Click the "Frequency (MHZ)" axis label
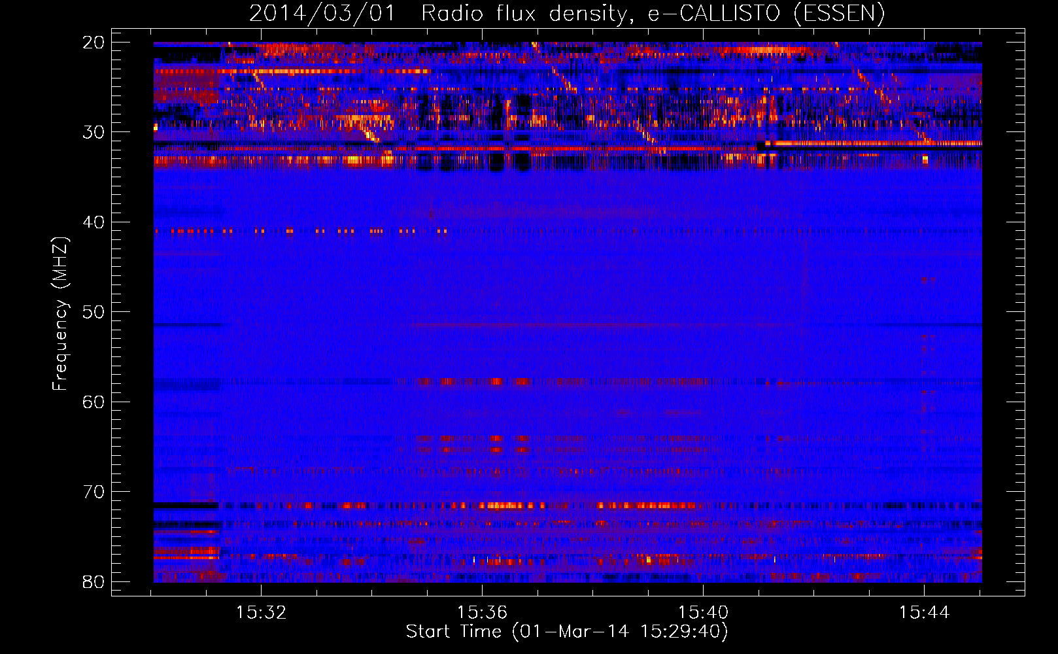 (60, 314)
